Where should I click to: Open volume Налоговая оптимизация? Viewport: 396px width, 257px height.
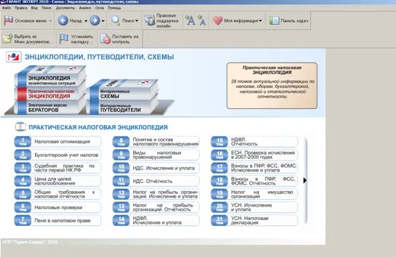(58, 141)
